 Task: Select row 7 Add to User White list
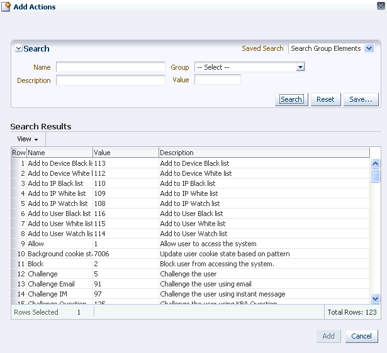click(190, 224)
